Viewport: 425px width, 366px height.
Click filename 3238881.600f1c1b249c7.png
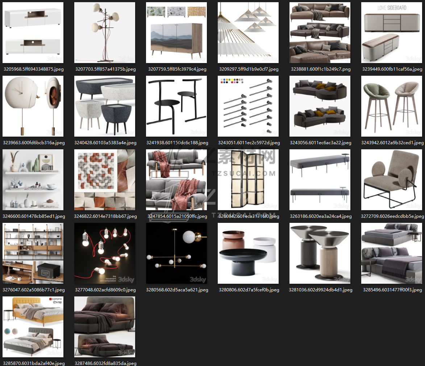click(321, 69)
